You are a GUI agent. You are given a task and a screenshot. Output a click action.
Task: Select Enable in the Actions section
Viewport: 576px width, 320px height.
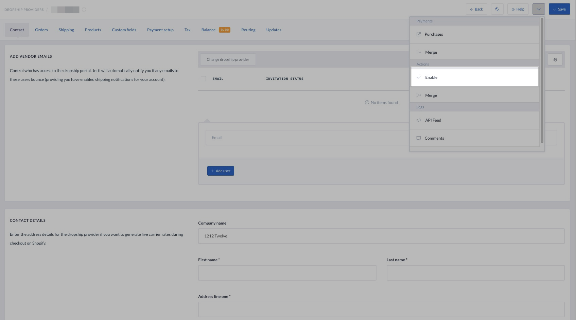(474, 77)
